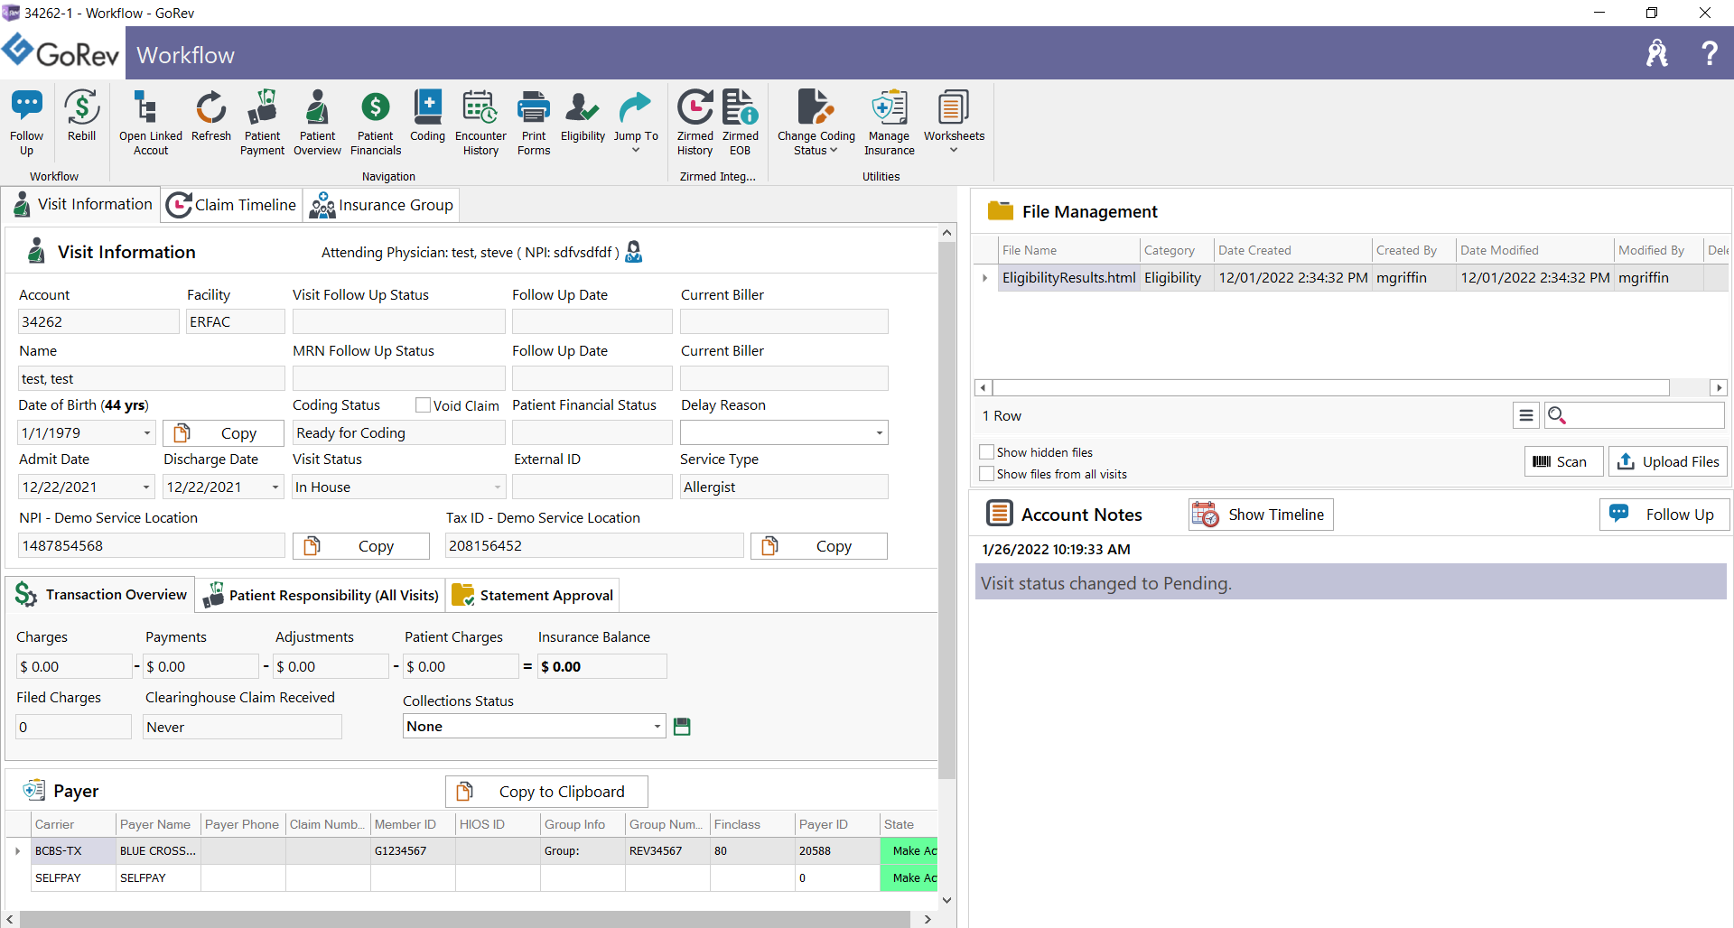Copy the date of birth
The height and width of the screenshot is (928, 1734).
pyautogui.click(x=223, y=433)
